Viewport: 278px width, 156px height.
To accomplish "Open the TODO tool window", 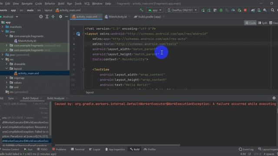I will [x=42, y=149].
